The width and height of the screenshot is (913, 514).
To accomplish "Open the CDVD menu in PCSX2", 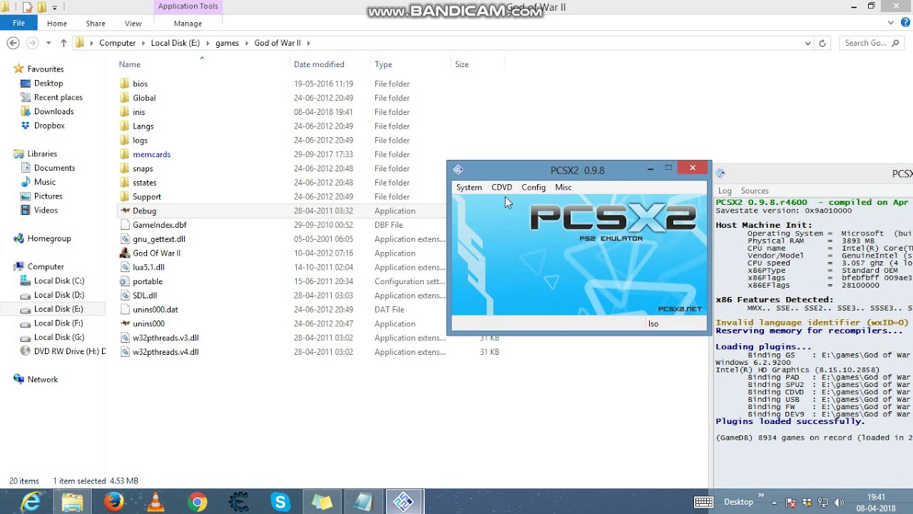I will tap(501, 187).
